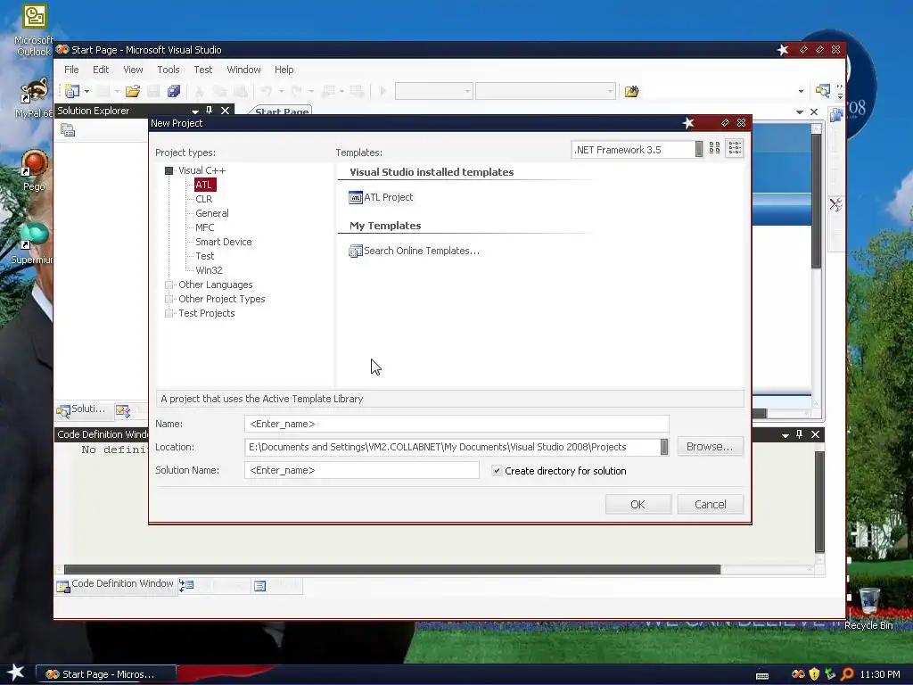The image size is (913, 685).
Task: Select ATL project type
Action: coord(203,185)
